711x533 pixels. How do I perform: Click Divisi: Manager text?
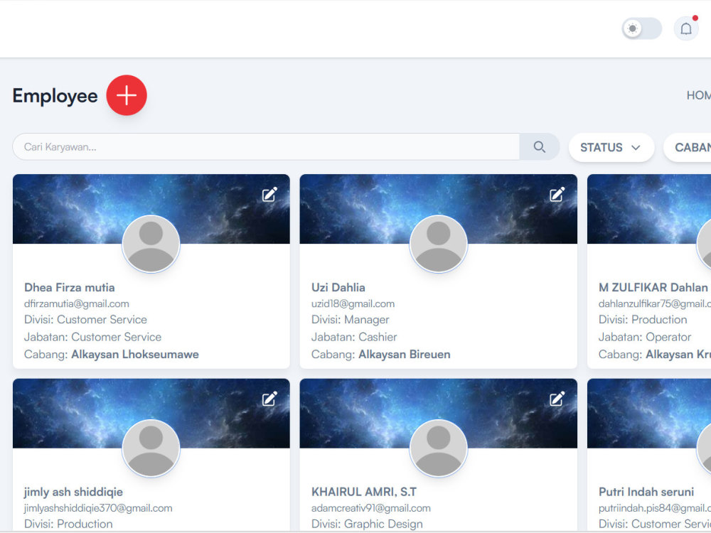pos(351,320)
